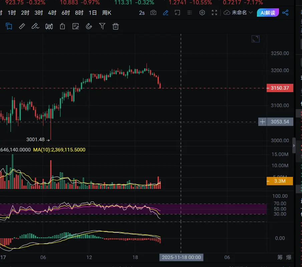Screen dimensions: 302x267
Task: Click the 18 time axis label
Action: click(x=135, y=257)
